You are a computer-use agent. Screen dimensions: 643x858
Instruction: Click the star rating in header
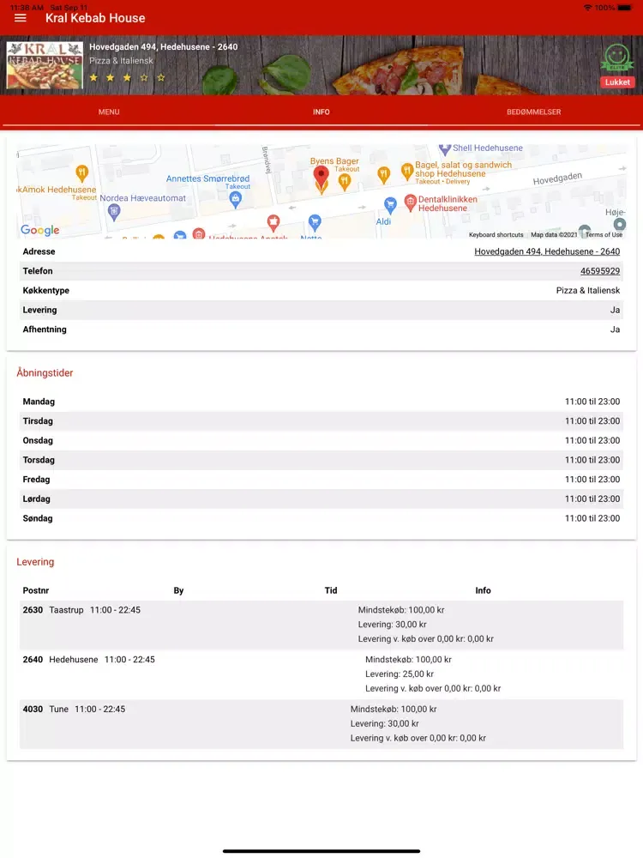[127, 78]
